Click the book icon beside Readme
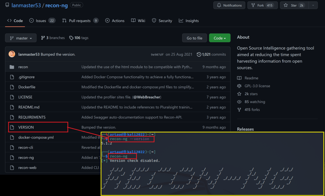 coord(239,78)
